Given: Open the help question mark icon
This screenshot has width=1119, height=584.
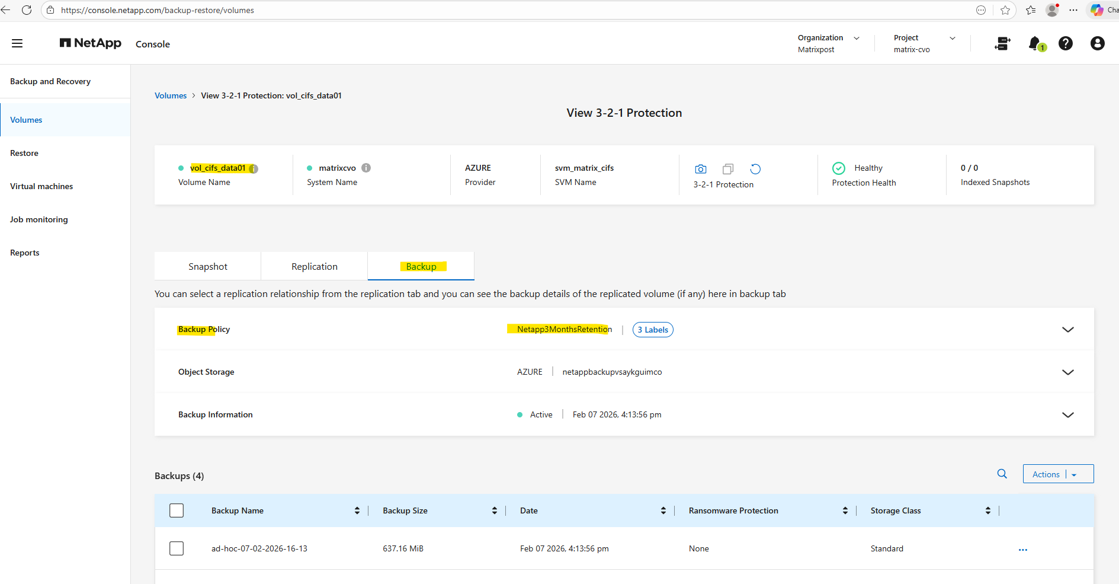Looking at the screenshot, I should tap(1065, 43).
